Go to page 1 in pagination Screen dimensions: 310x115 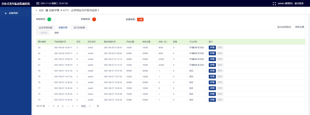click(x=54, y=106)
